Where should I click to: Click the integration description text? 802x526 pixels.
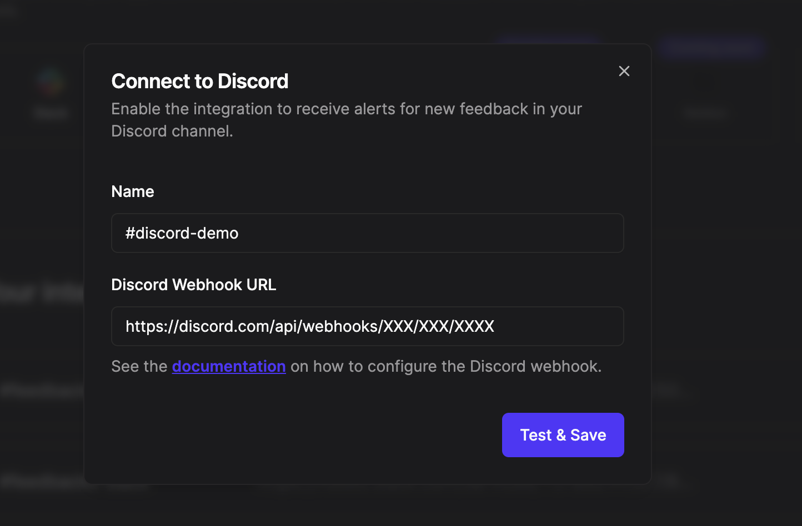(x=346, y=119)
